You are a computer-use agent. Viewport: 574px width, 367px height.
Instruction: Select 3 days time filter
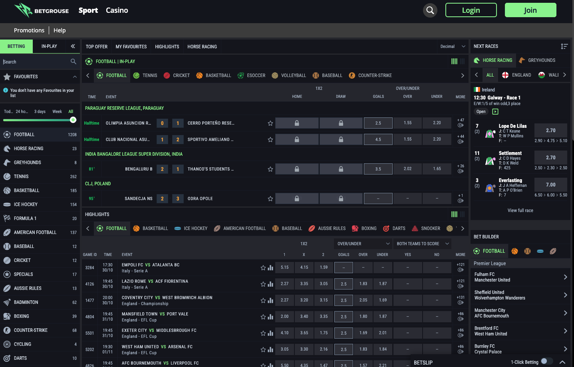[x=40, y=111]
